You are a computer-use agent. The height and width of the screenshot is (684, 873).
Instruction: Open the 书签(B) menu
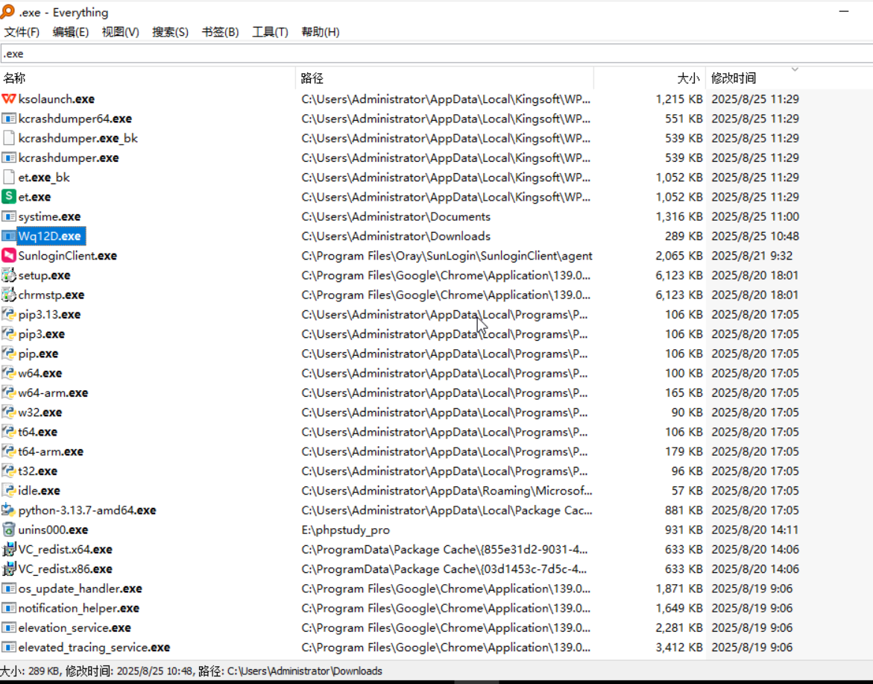[220, 32]
